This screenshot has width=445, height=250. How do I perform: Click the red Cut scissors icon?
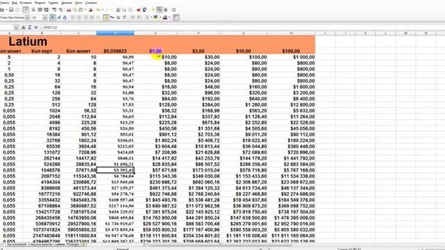coord(69,10)
